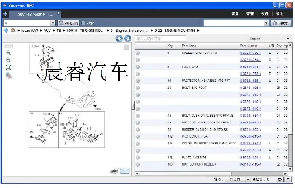
Task: Open part number in FOOT; ENG row
Action: (251, 67)
